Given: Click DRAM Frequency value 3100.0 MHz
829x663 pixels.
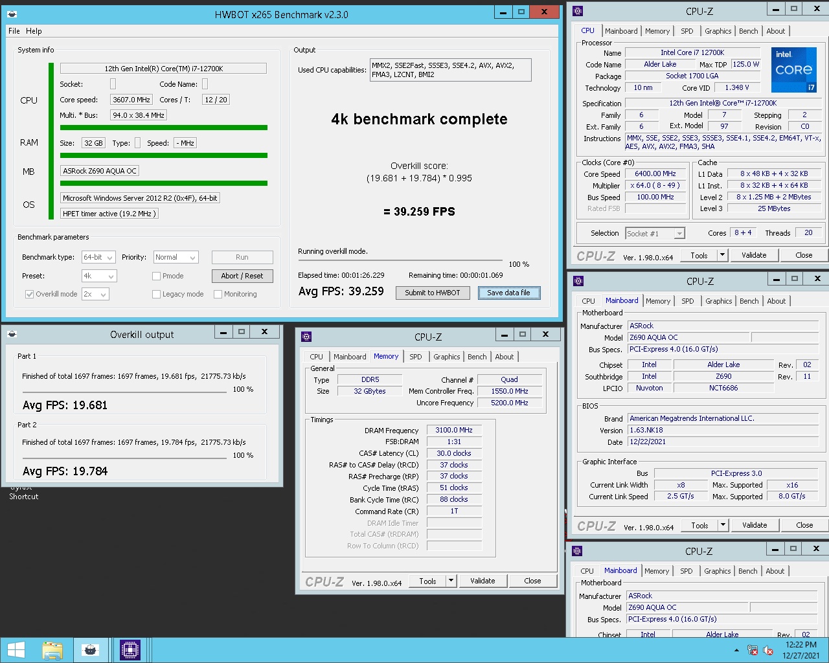Looking at the screenshot, I should coord(454,430).
